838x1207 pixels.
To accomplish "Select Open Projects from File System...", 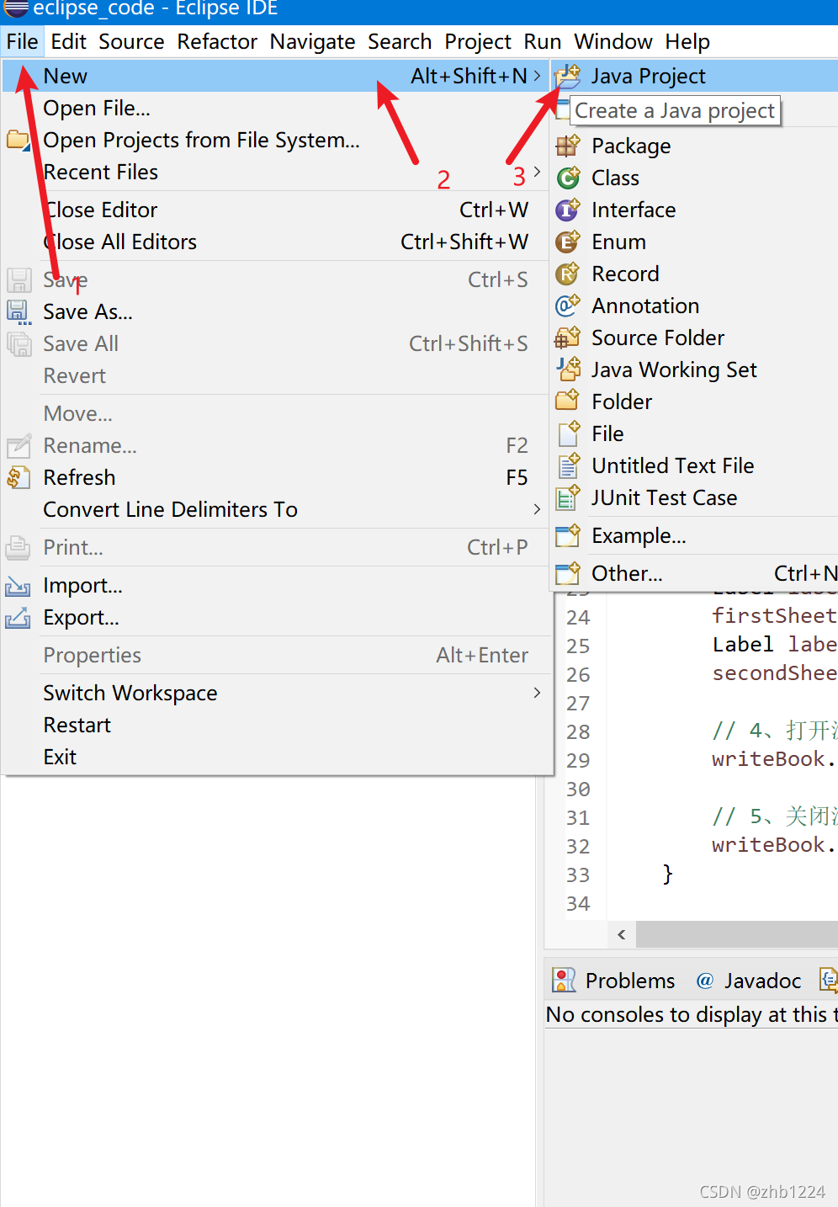I will 276,140.
